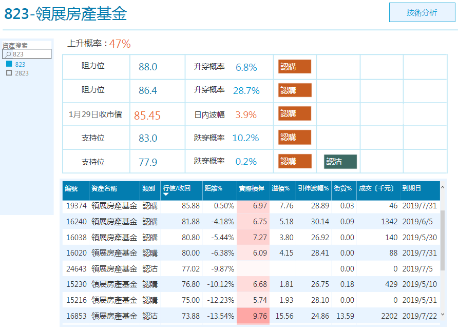Image resolution: width=458 pixels, height=330 pixels.
Task: Sort by 到期日 column header
Action: click(419, 190)
